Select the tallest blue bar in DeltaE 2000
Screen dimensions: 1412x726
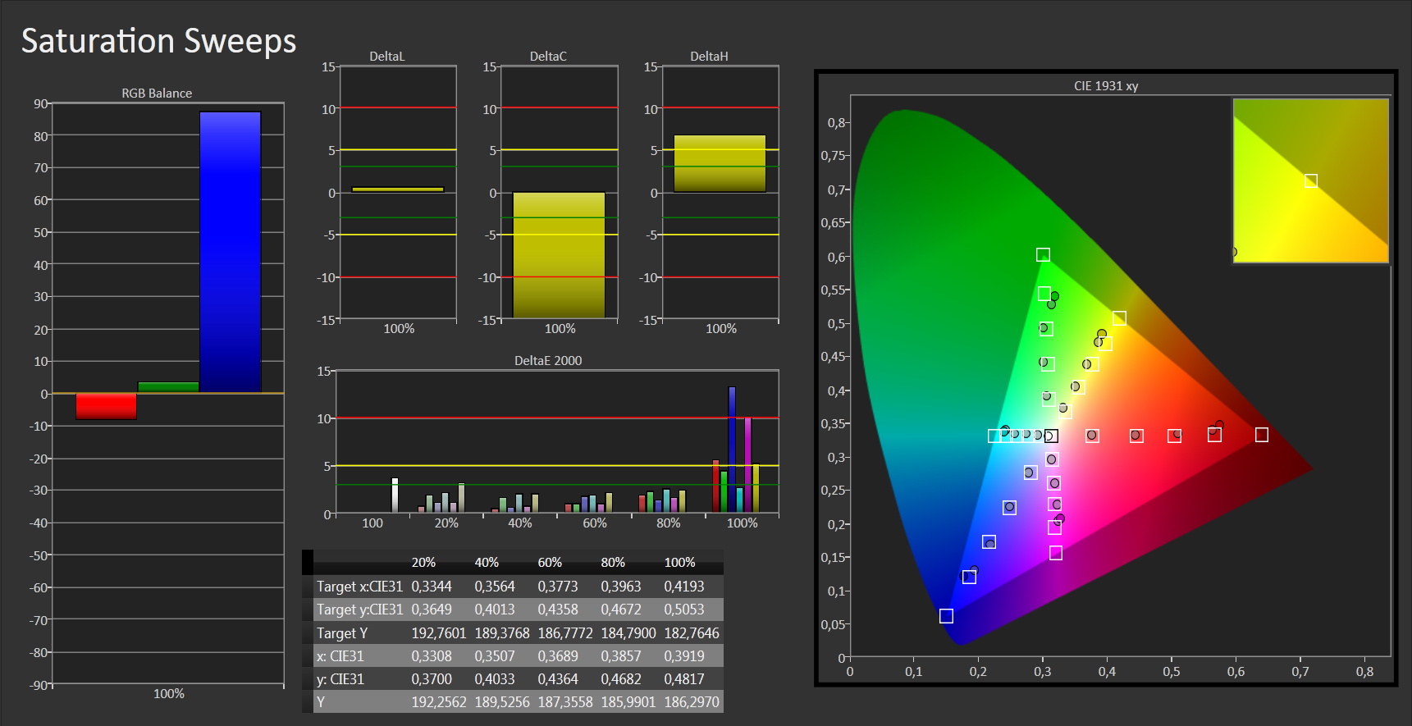coord(732,450)
